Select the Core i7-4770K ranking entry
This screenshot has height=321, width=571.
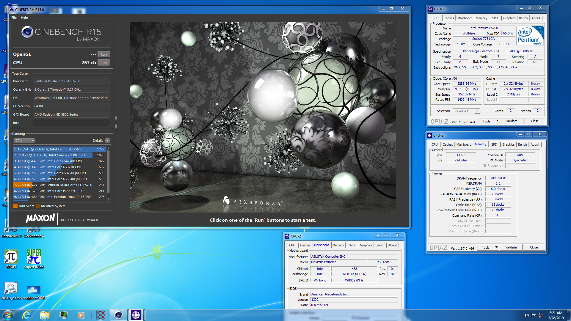click(x=59, y=161)
